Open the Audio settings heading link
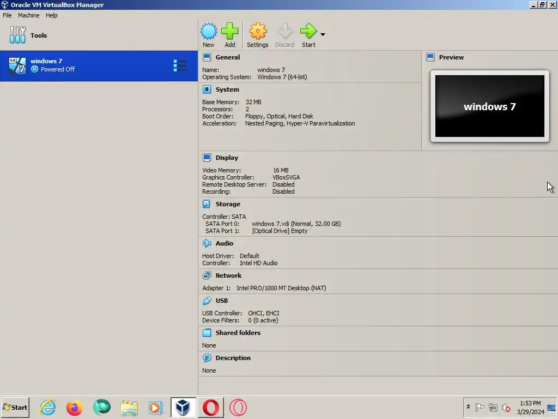Viewport: 558px width, 419px height. point(224,243)
